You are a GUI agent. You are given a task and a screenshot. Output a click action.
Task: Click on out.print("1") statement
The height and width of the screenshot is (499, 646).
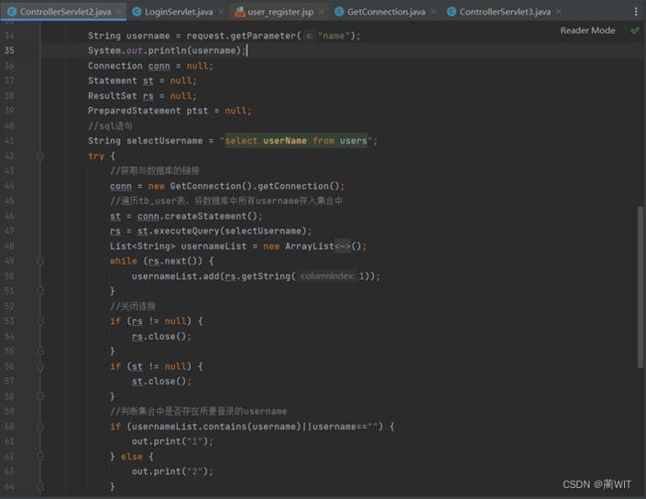tap(172, 441)
